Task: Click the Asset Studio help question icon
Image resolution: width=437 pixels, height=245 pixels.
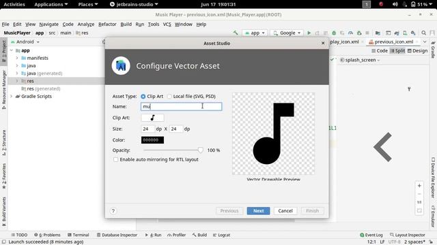Action: [113, 211]
